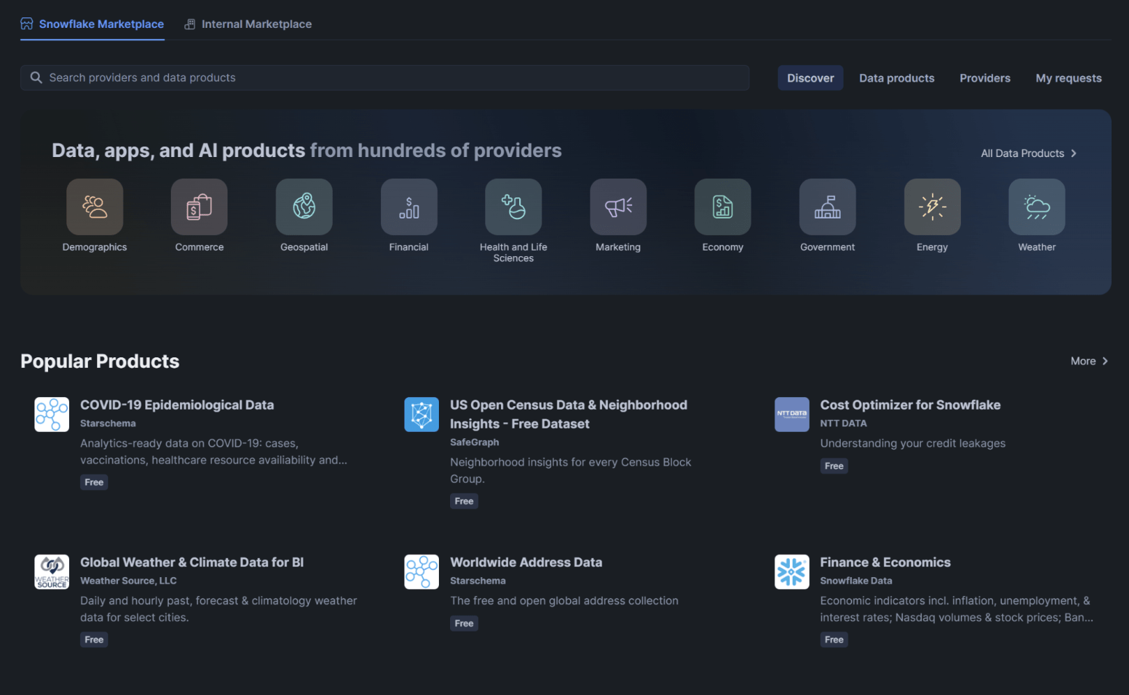Image resolution: width=1129 pixels, height=695 pixels.
Task: Click into the search providers field
Action: click(384, 77)
